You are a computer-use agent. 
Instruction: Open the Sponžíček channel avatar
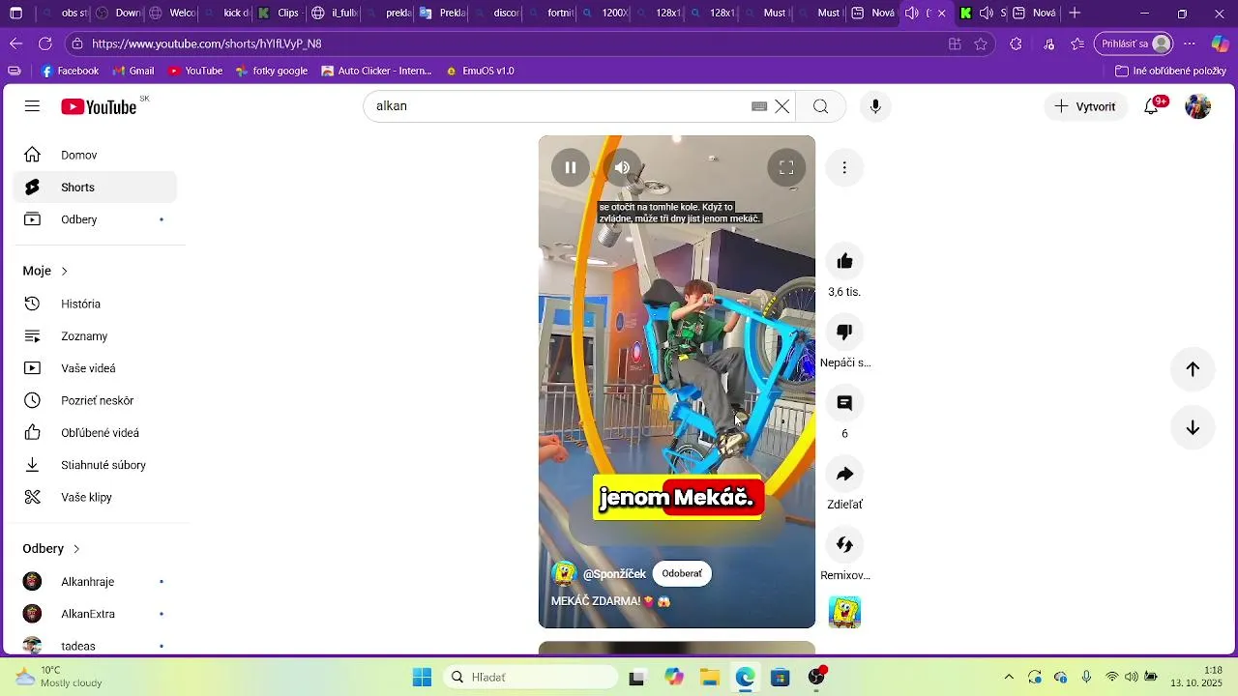564,573
